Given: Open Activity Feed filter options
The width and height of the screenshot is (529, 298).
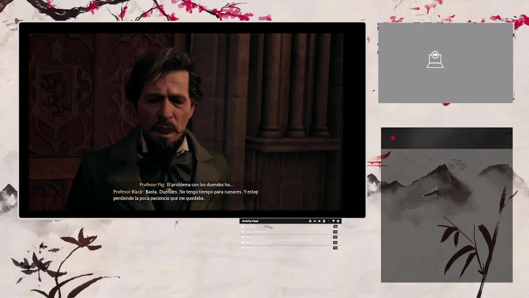Looking at the screenshot, I should tap(334, 221).
